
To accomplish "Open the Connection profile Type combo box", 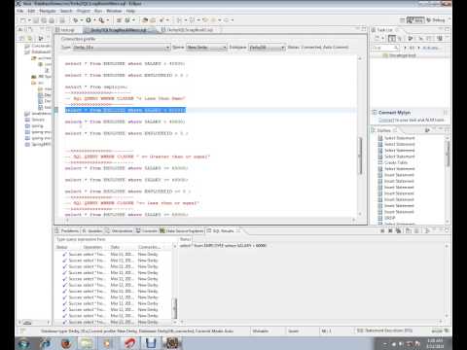I will (122, 48).
